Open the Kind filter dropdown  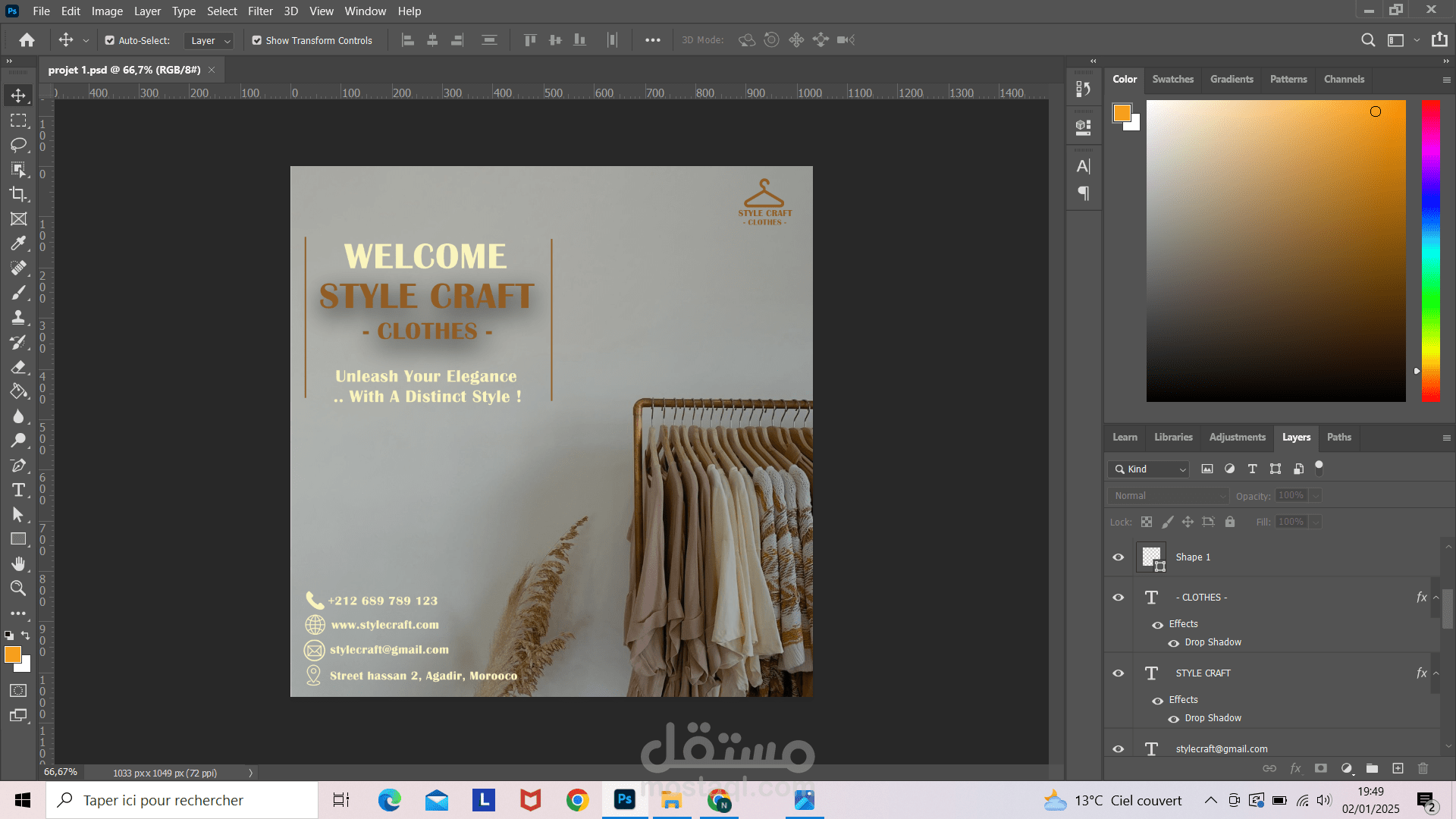pyautogui.click(x=1149, y=469)
